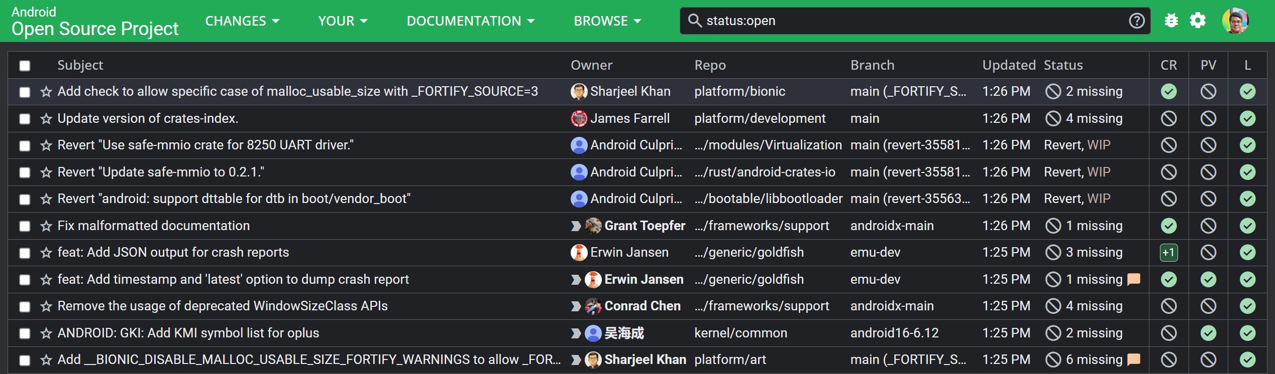Open the DOCUMENTATION dropdown menu

pyautogui.click(x=470, y=21)
